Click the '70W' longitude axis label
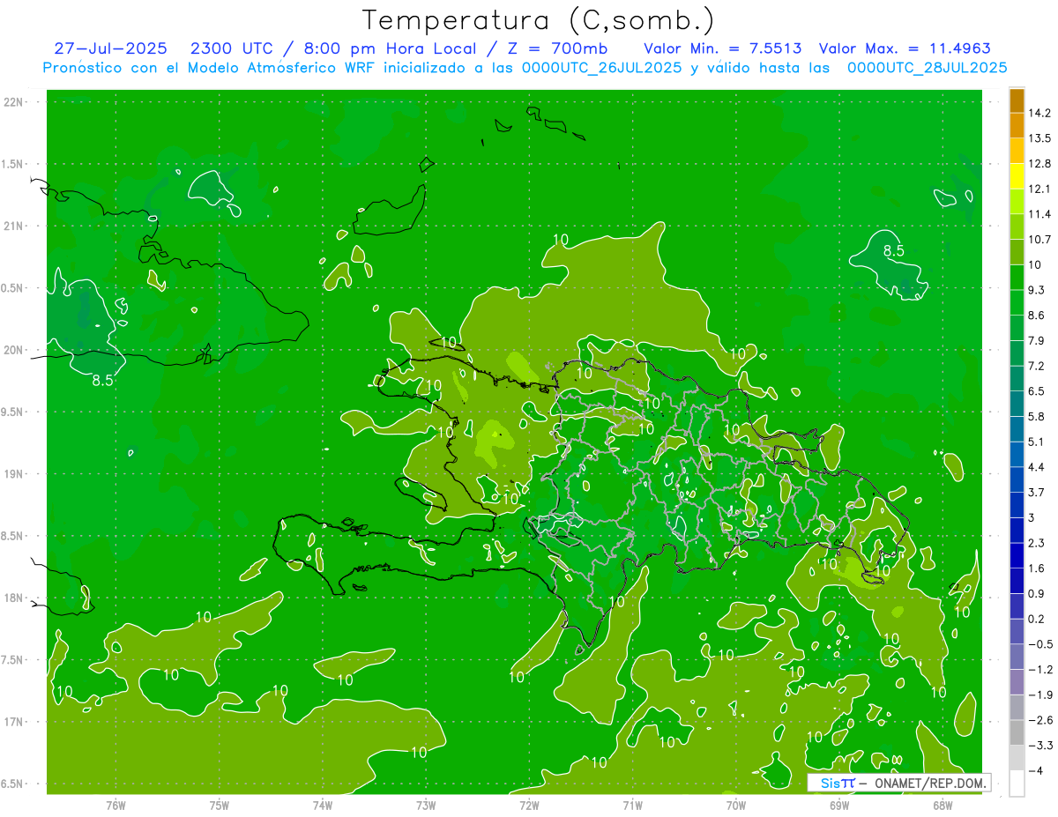The image size is (1058, 817). 736,805
